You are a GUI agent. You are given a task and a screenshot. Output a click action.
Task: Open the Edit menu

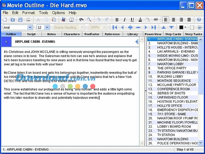tap(15, 13)
